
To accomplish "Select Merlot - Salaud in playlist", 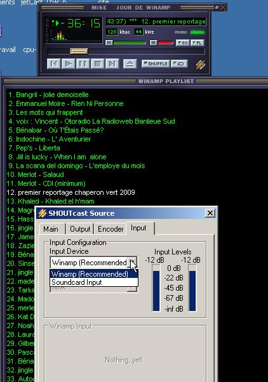I will tap(36, 175).
